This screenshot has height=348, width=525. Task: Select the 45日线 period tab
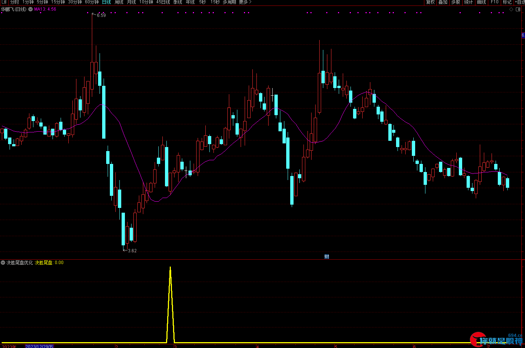163,2
